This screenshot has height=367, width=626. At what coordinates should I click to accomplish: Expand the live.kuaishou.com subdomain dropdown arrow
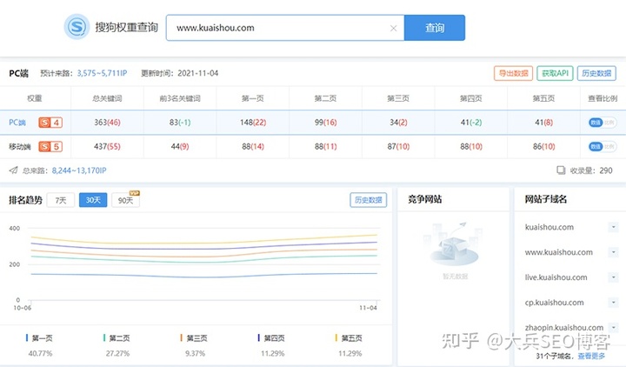(x=613, y=277)
